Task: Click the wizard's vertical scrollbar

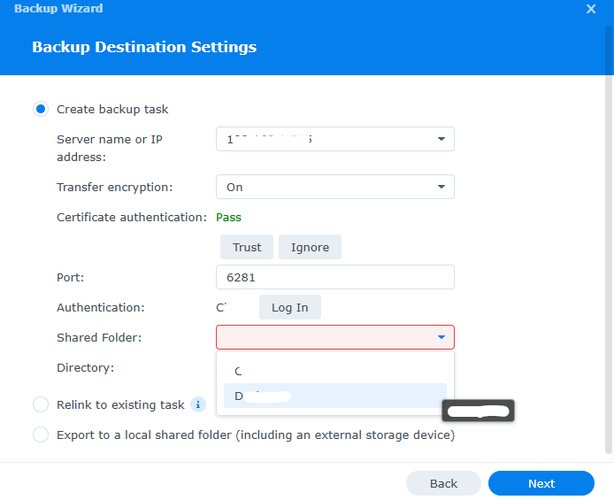Action: point(609,239)
